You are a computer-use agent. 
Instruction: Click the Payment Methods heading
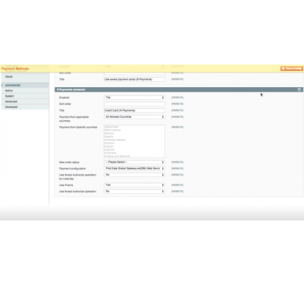(15, 69)
